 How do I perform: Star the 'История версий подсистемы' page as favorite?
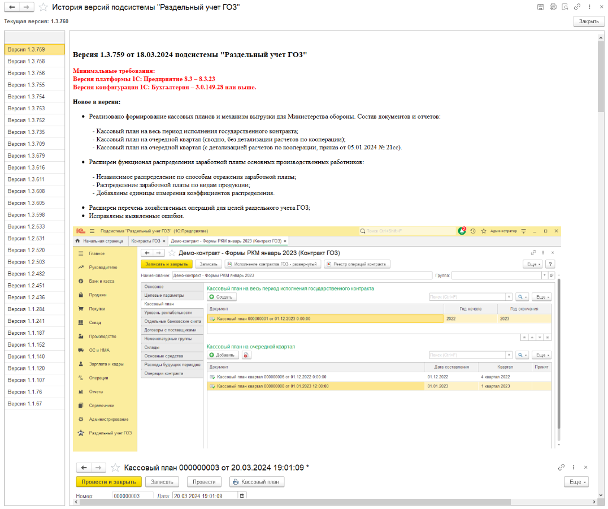coord(43,7)
